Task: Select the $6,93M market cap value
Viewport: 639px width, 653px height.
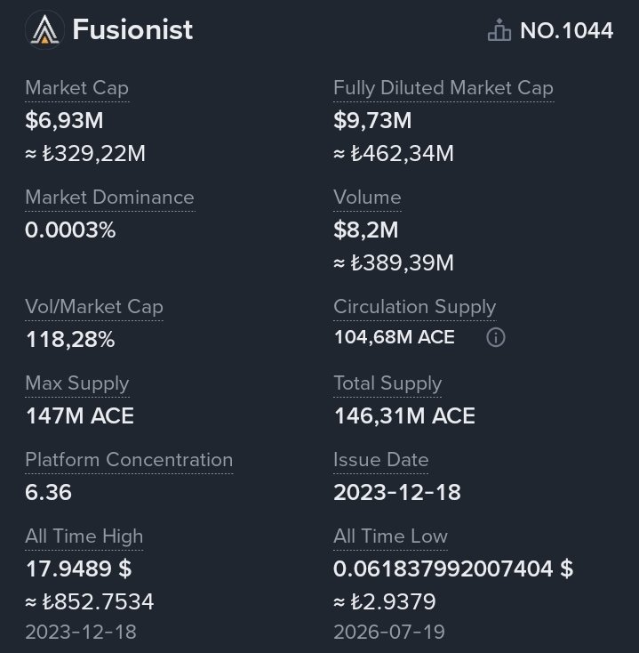Action: [x=64, y=121]
